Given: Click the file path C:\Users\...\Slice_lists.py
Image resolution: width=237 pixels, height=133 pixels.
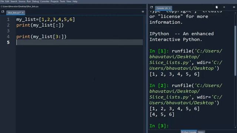Looking at the screenshot, I should (20, 7).
